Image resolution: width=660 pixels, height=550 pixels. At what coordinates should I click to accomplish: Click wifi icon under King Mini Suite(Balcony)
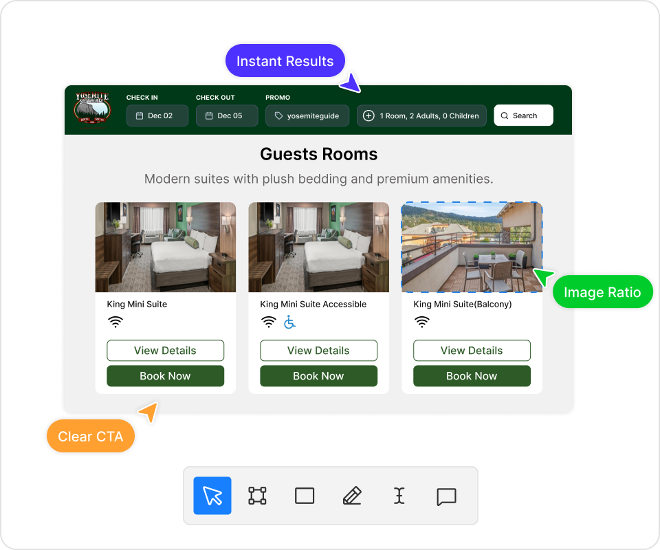(x=421, y=322)
